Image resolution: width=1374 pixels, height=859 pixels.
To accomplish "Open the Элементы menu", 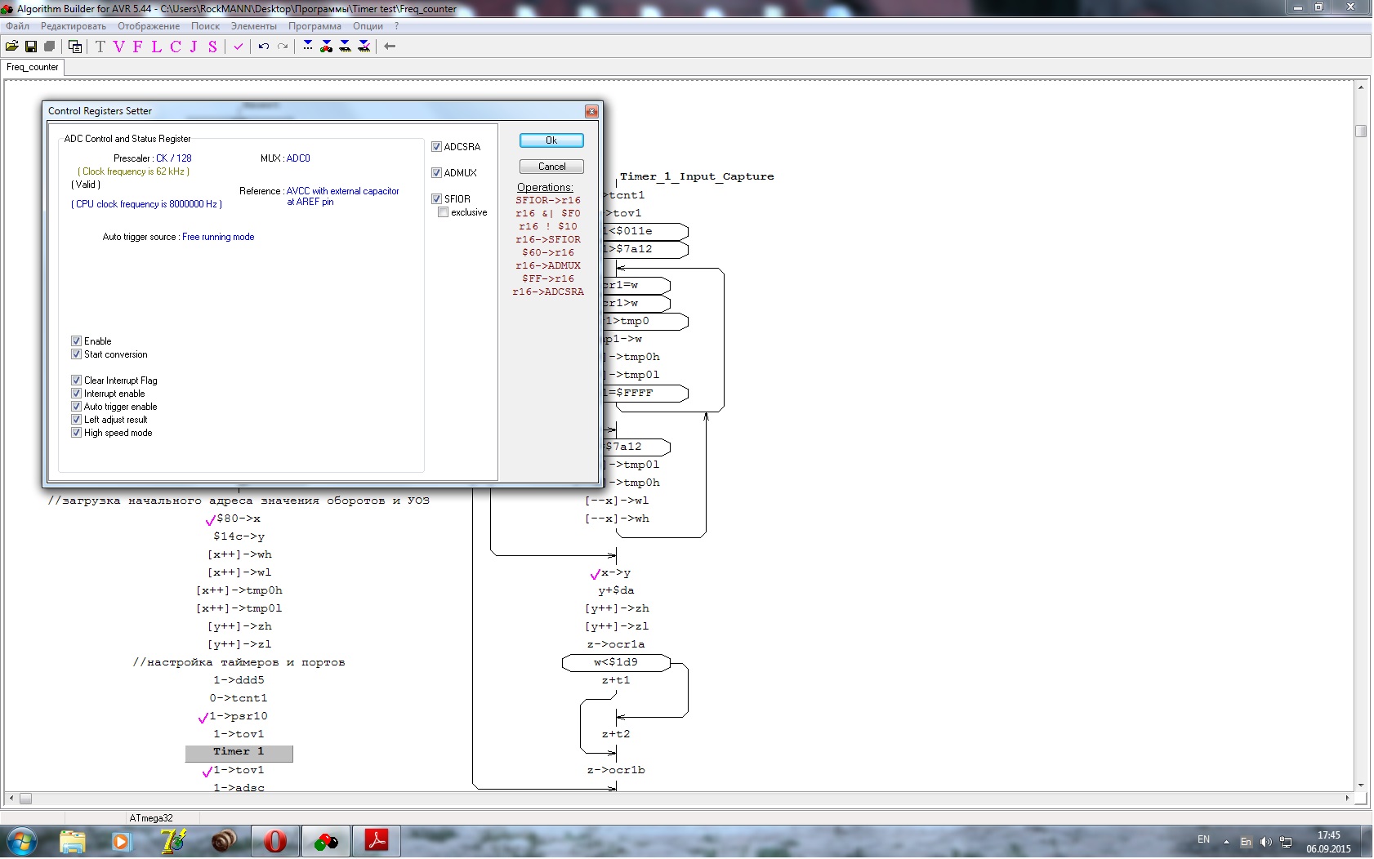I will click(253, 26).
